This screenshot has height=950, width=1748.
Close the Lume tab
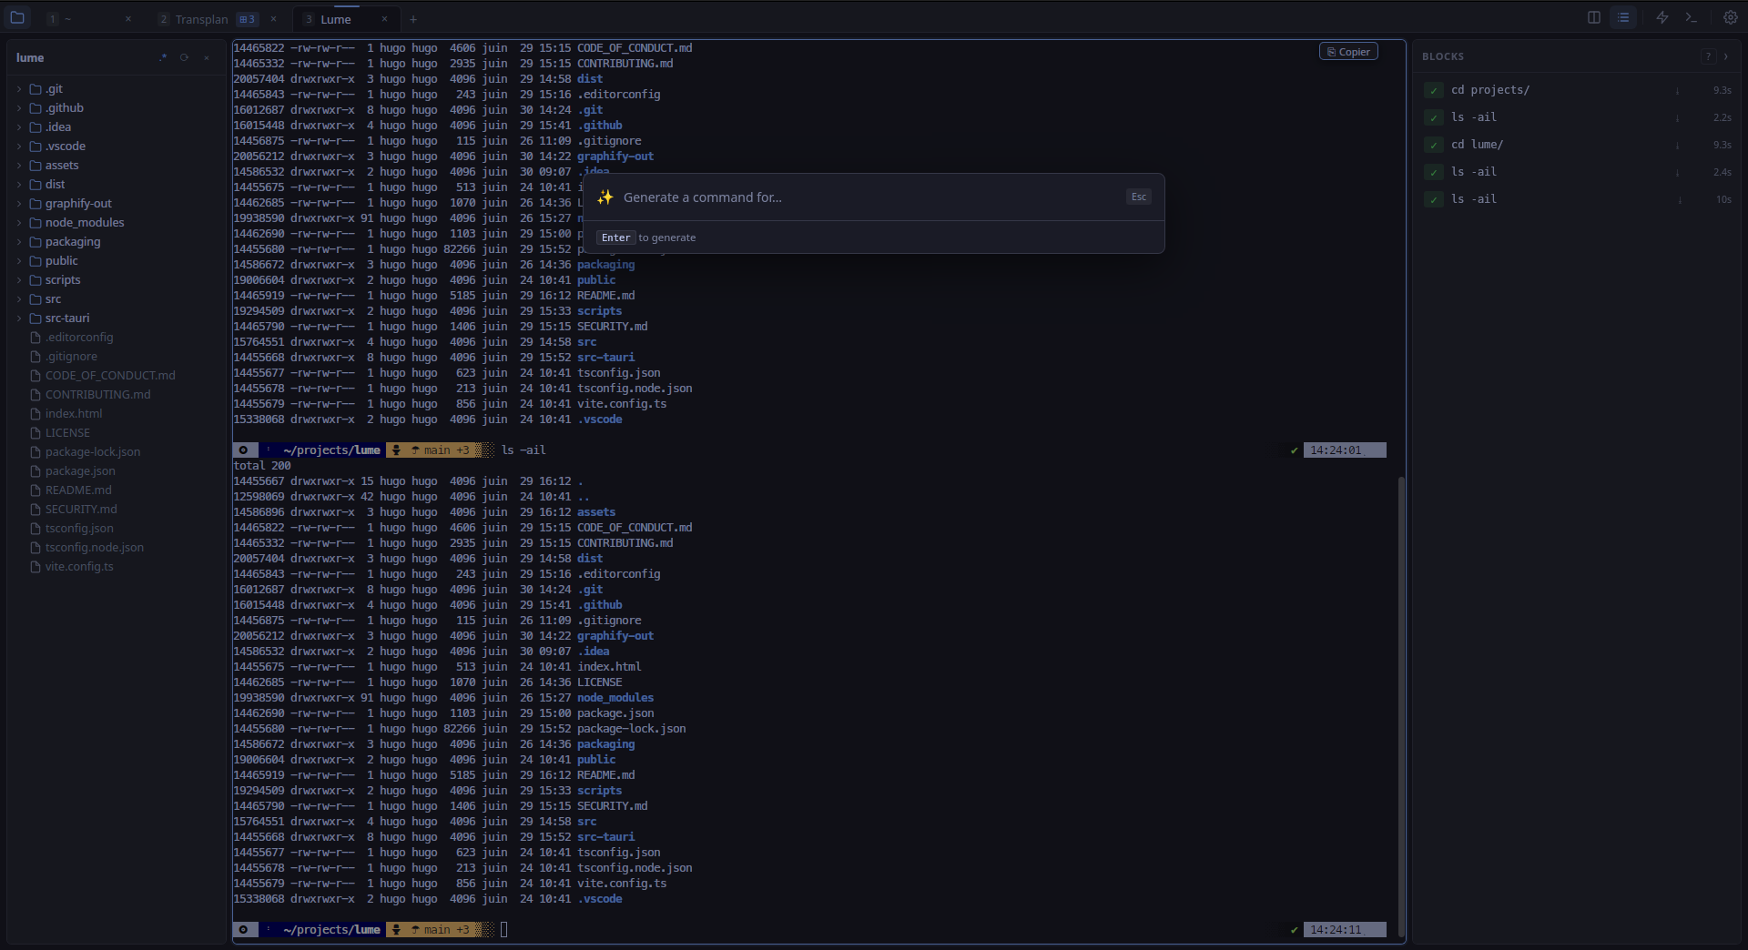(384, 19)
